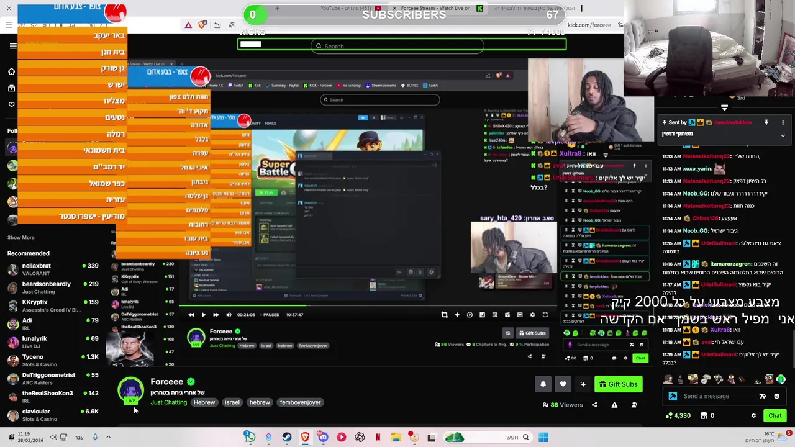795x447 pixels.
Task: Open Tyceno recommended channel
Action: [53, 360]
